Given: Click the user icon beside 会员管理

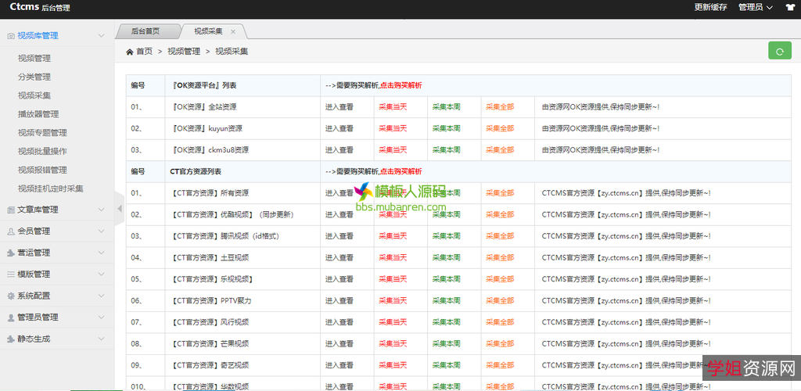Looking at the screenshot, I should click(x=11, y=231).
